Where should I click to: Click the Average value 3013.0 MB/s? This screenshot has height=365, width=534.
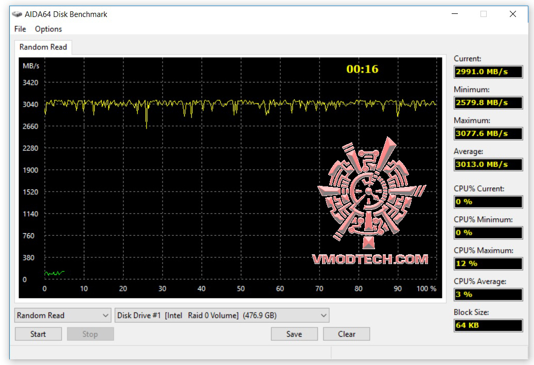click(x=488, y=164)
